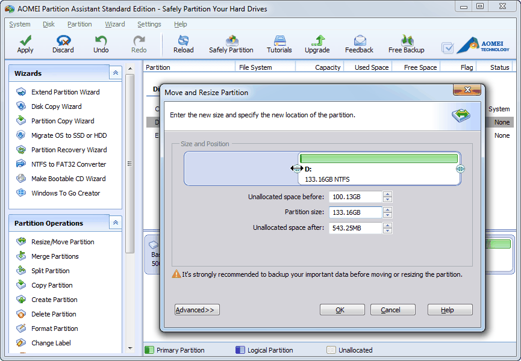This screenshot has width=521, height=361.
Task: Click the Free Backup toolbar icon
Action: [407, 44]
